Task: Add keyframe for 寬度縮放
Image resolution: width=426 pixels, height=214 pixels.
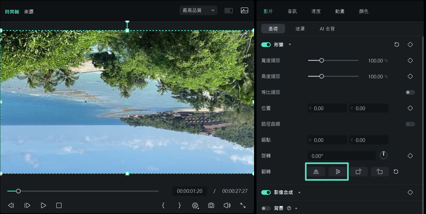Action: 410,60
